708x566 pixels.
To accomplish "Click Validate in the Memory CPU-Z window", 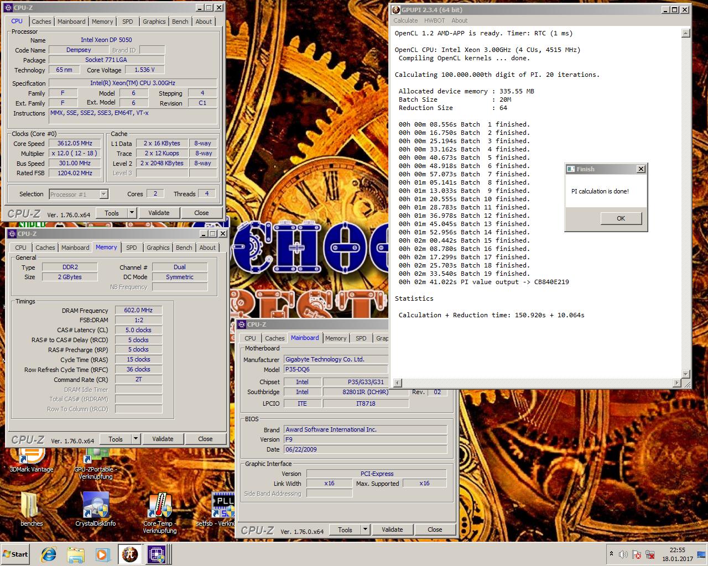I will point(163,439).
